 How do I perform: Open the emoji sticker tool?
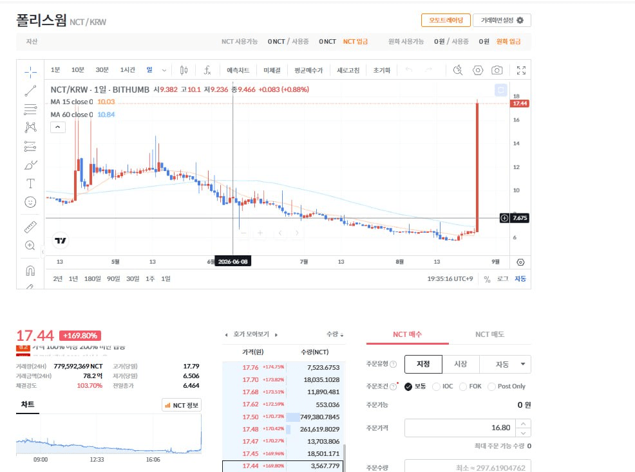(x=30, y=202)
